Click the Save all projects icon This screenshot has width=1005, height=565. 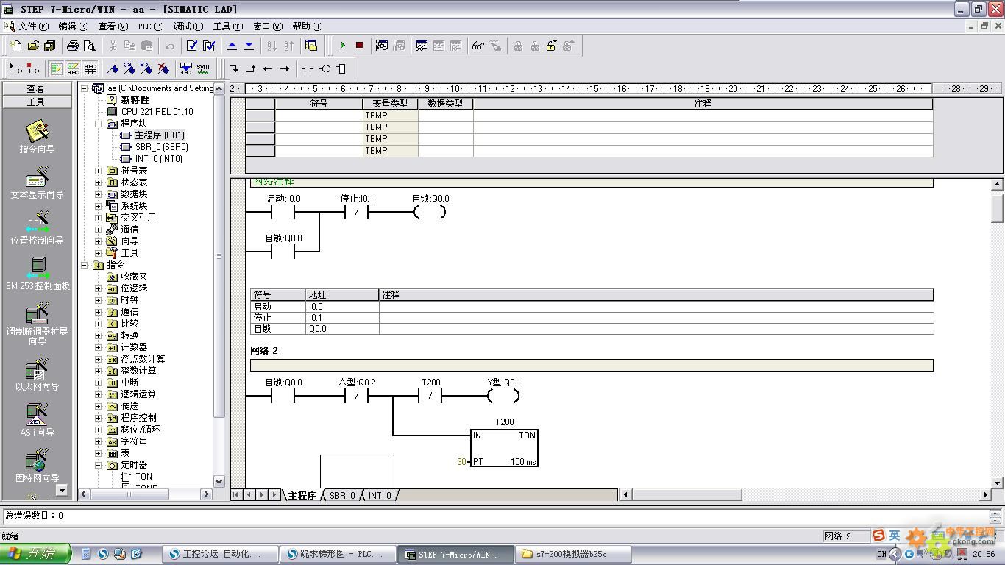point(50,46)
